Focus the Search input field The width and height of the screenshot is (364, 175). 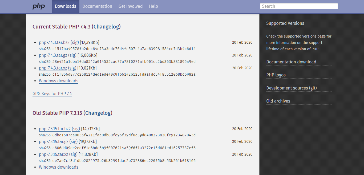coord(299,6)
